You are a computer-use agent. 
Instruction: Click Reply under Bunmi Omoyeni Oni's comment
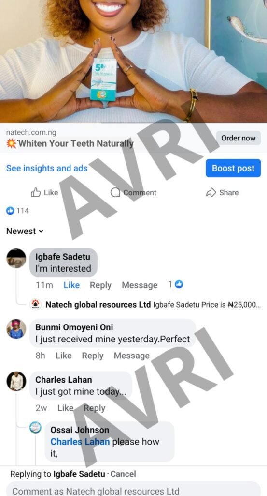93,356
